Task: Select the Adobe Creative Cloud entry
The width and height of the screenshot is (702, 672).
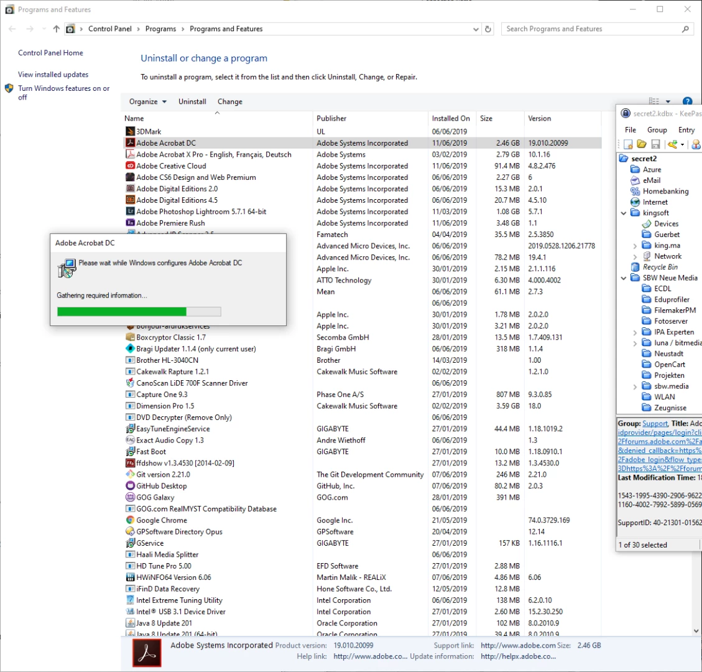Action: pyautogui.click(x=363, y=166)
